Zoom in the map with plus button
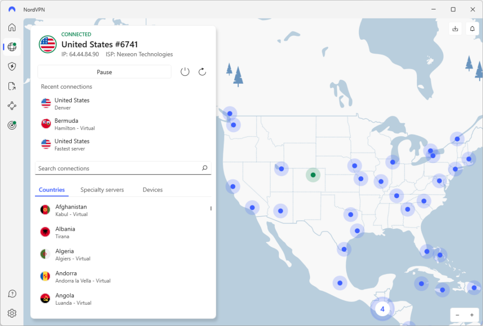The height and width of the screenshot is (326, 483). click(x=472, y=315)
